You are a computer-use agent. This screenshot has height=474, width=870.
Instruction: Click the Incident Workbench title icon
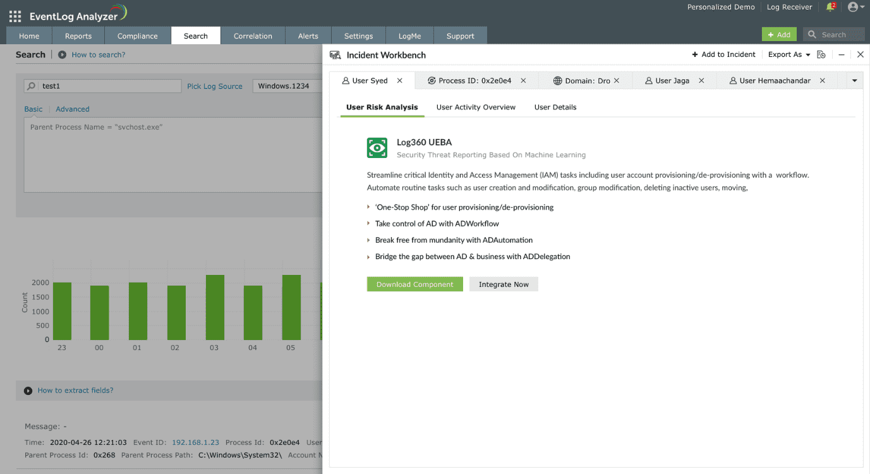(x=335, y=55)
